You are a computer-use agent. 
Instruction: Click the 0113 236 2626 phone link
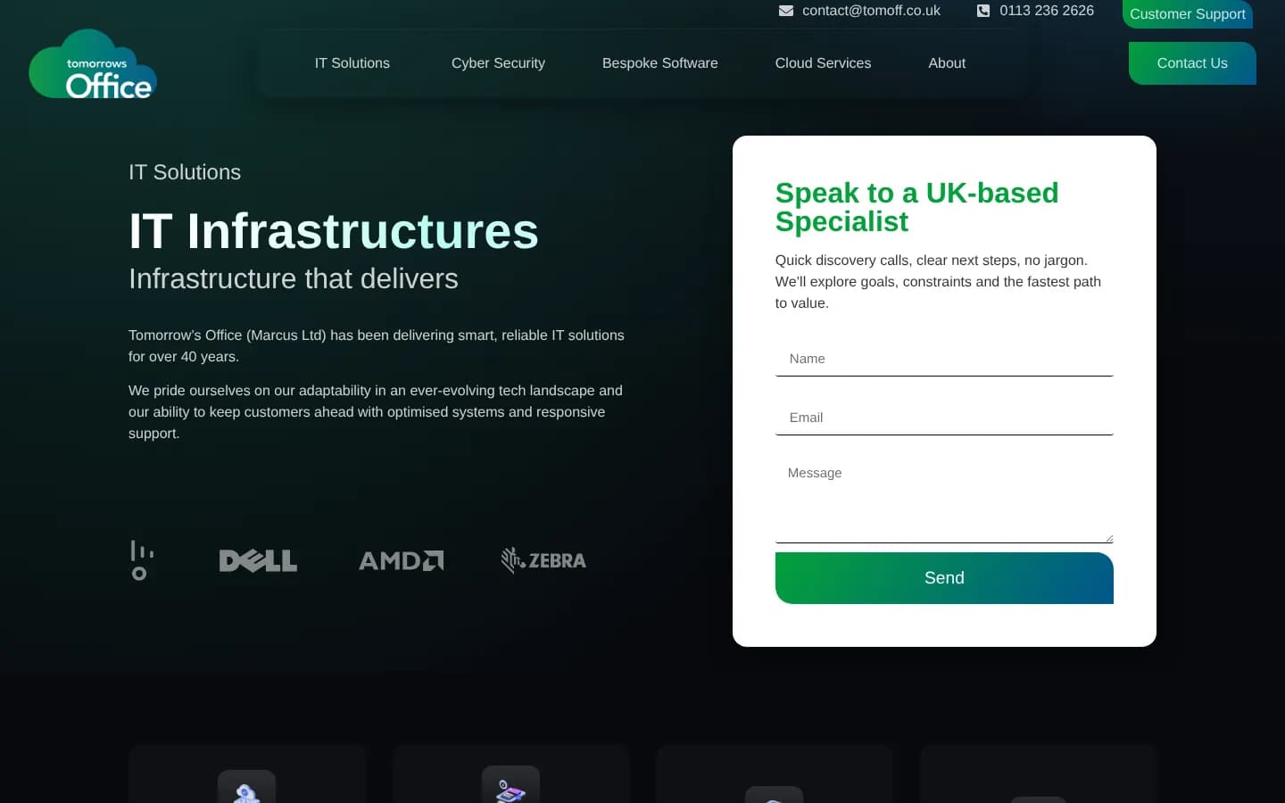(x=1047, y=11)
